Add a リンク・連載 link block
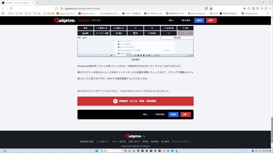The image size is (273, 153). 102,33
